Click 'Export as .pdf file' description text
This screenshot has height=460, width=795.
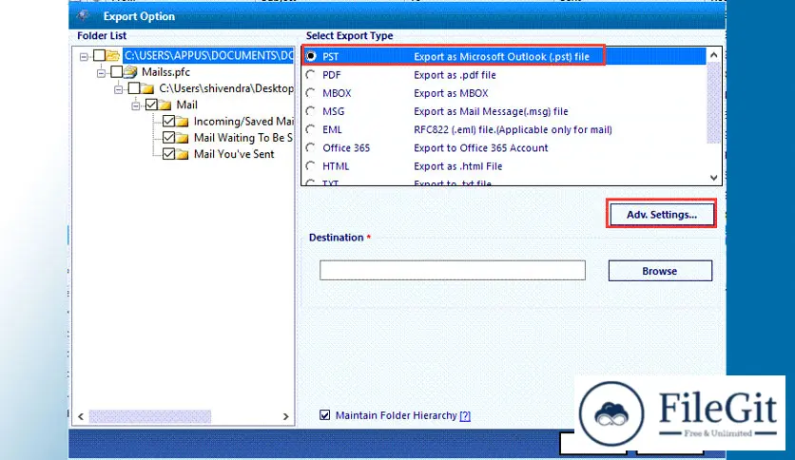tap(455, 75)
